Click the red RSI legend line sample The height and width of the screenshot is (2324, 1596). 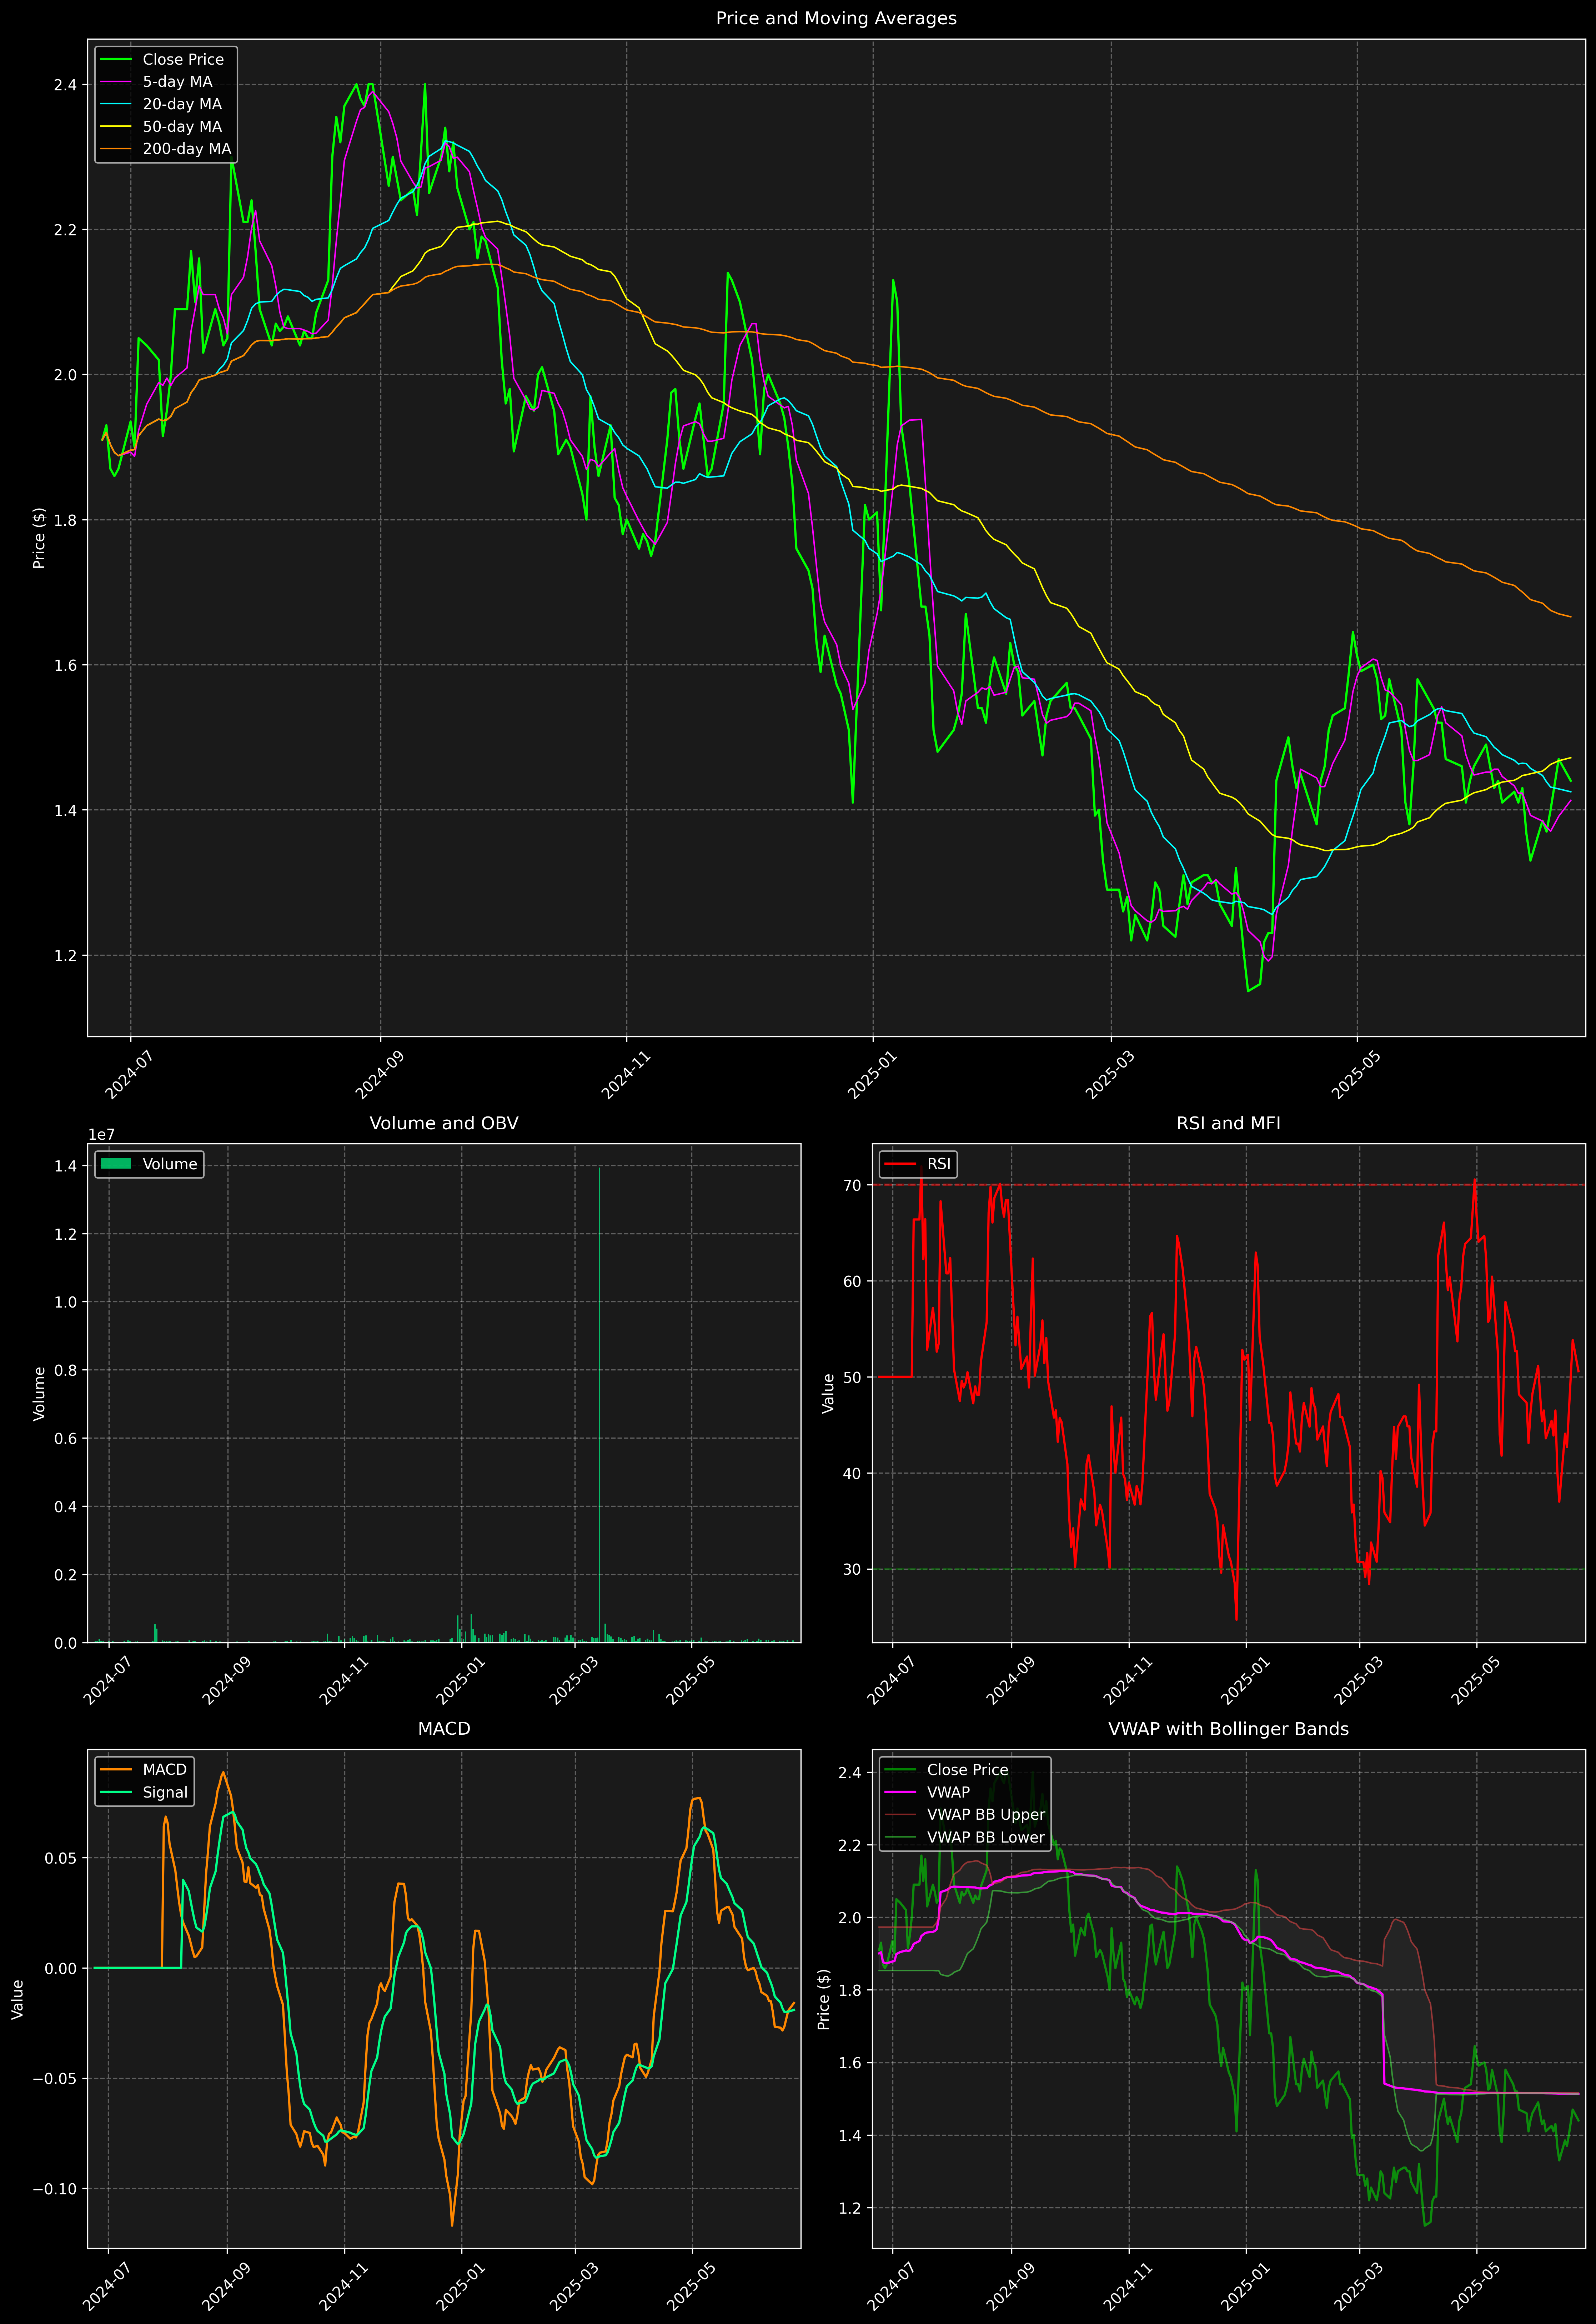900,1164
